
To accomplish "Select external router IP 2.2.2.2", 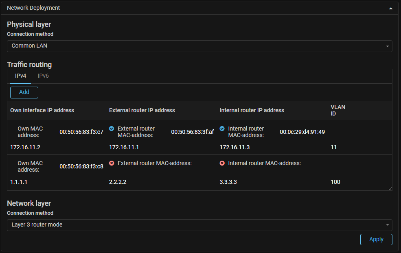I will tap(118, 182).
